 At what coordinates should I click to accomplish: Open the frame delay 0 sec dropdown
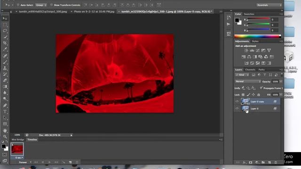tap(19, 158)
